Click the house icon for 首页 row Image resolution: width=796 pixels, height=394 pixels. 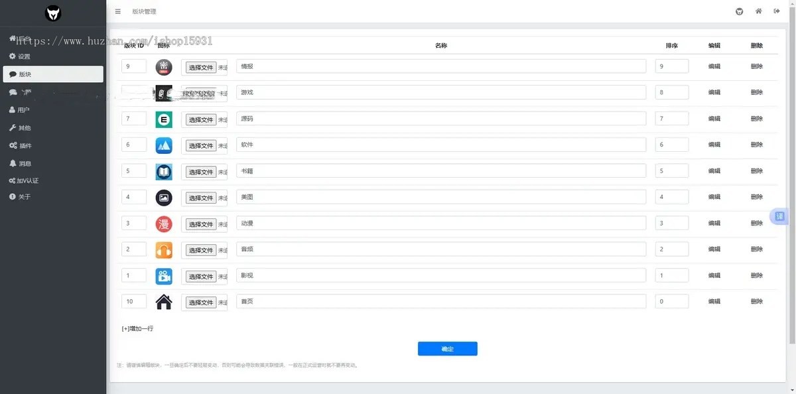point(164,302)
